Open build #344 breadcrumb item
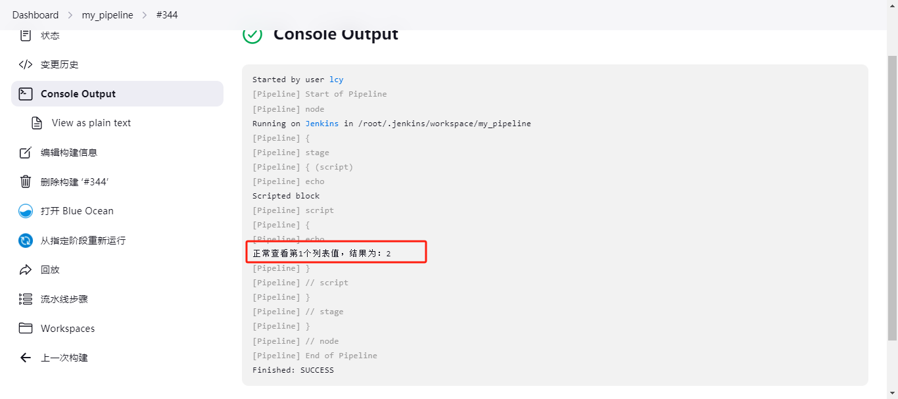Viewport: 898px width, 399px height. 167,14
